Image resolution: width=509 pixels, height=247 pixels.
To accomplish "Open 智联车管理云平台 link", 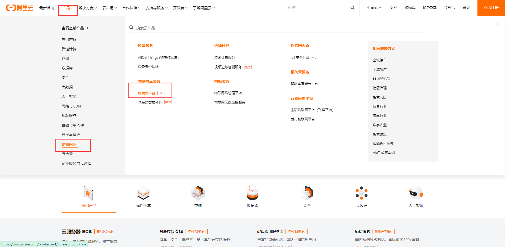I will pos(304,84).
